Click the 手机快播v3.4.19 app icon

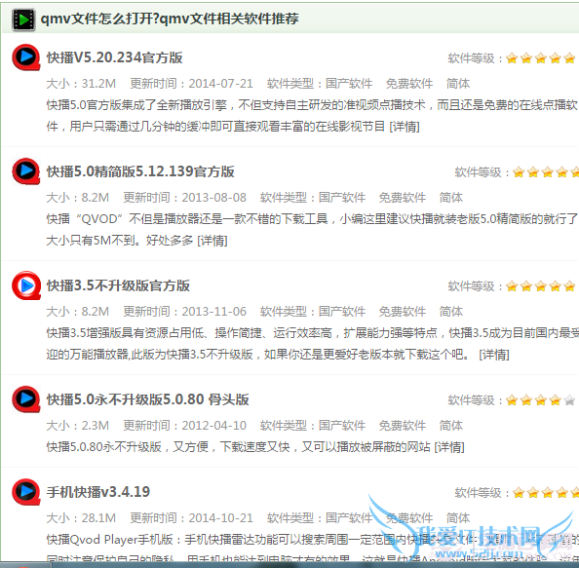(26, 492)
